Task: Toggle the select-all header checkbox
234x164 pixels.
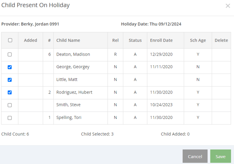Action: click(x=10, y=40)
